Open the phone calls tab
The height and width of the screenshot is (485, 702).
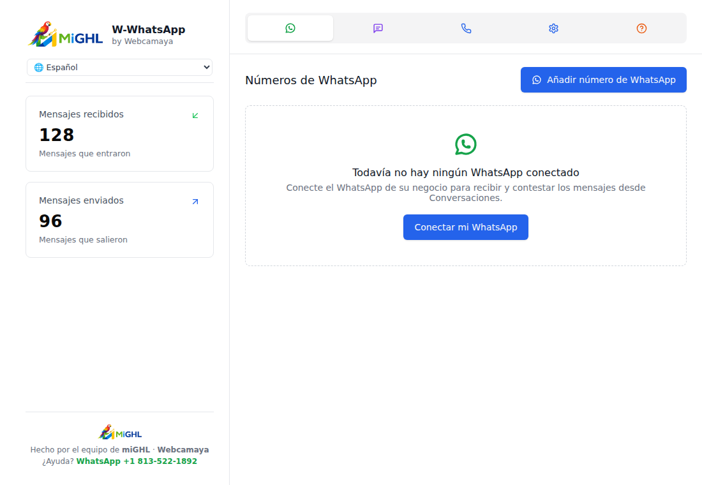click(466, 28)
